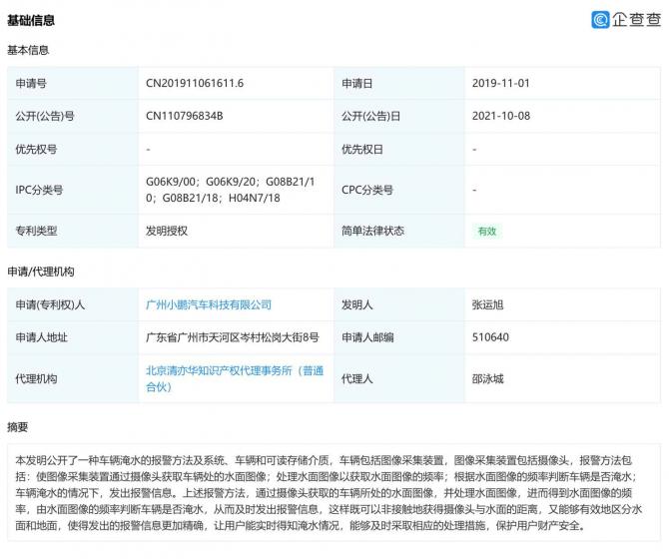Click the 摘要 section heading
Viewport: 669px width, 559px height.
pyautogui.click(x=18, y=427)
